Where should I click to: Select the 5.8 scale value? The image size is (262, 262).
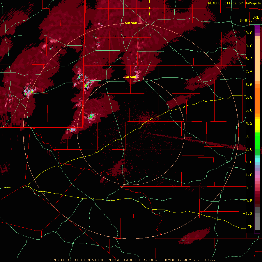[249, 98]
